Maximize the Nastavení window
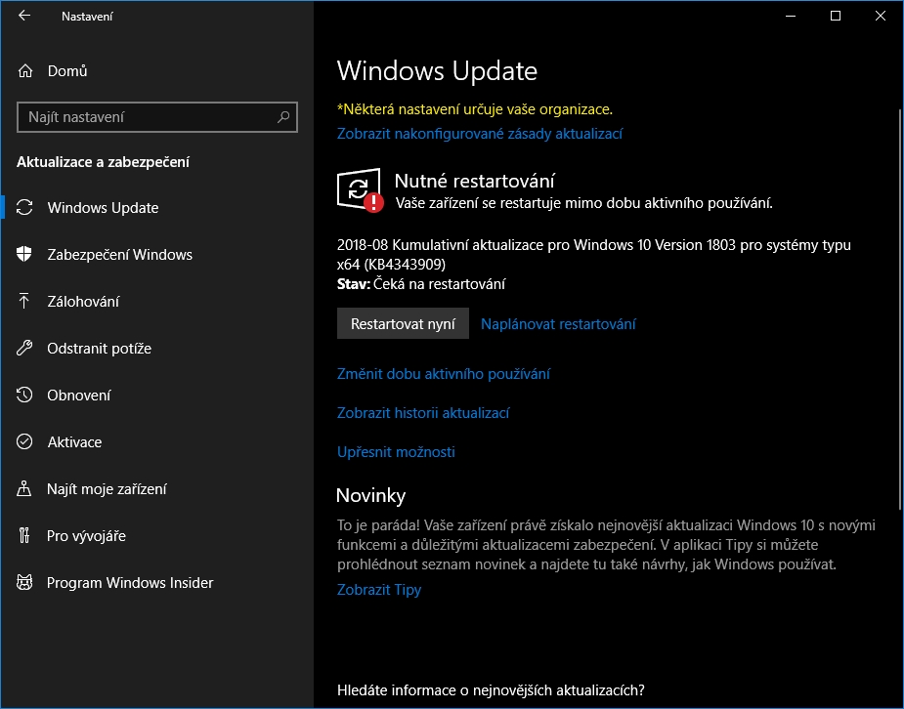The image size is (904, 709). pyautogui.click(x=836, y=17)
